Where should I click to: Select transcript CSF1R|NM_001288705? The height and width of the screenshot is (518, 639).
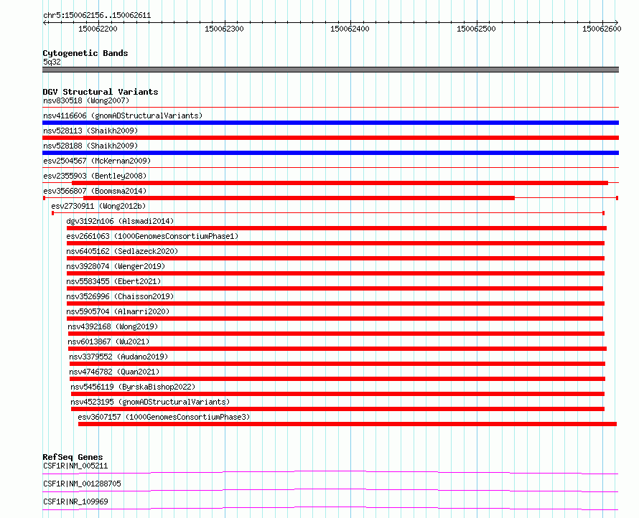[82, 484]
